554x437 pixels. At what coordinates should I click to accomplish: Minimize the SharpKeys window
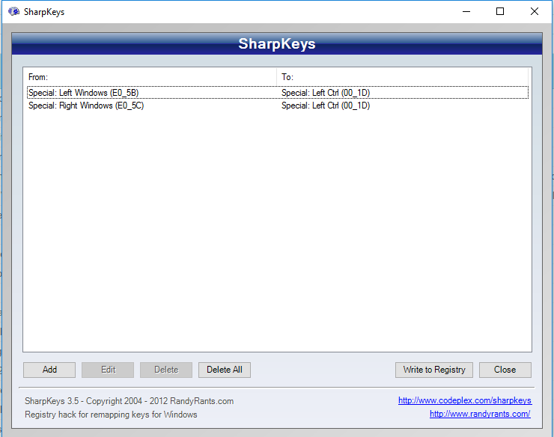[466, 12]
